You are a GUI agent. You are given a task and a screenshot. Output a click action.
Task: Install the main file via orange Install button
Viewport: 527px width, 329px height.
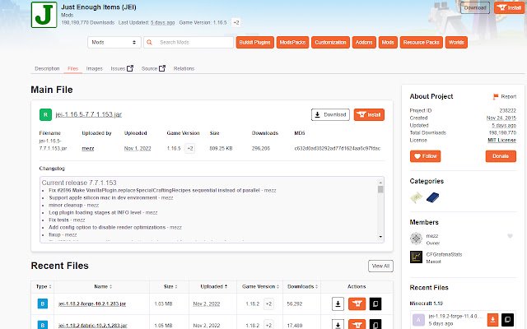pyautogui.click(x=369, y=114)
